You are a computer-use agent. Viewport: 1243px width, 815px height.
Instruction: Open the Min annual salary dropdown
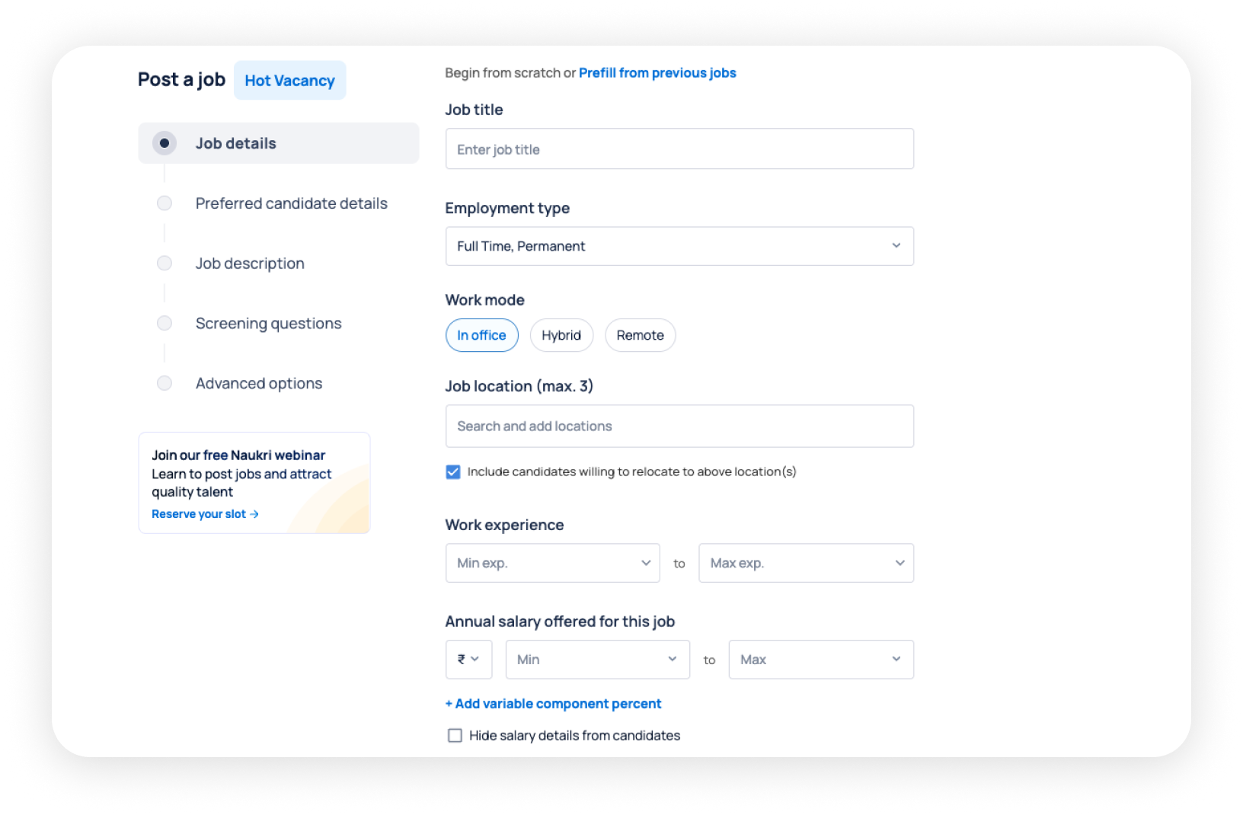click(x=597, y=660)
